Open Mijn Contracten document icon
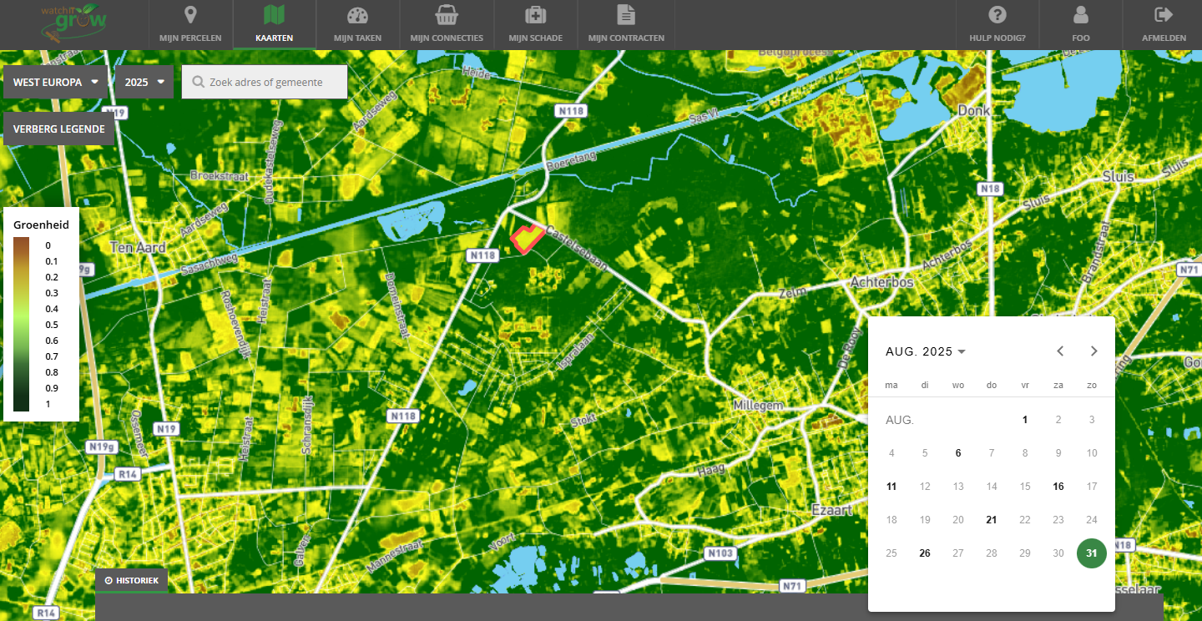 626,15
